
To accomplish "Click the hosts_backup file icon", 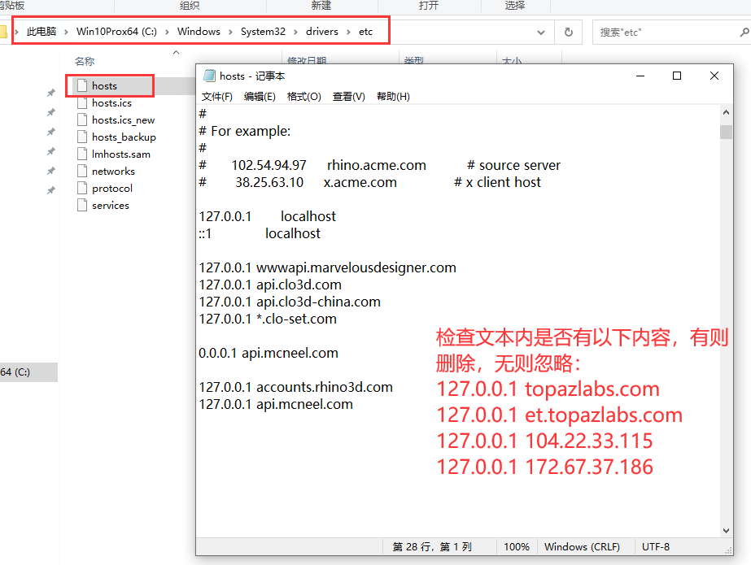I will tap(82, 137).
